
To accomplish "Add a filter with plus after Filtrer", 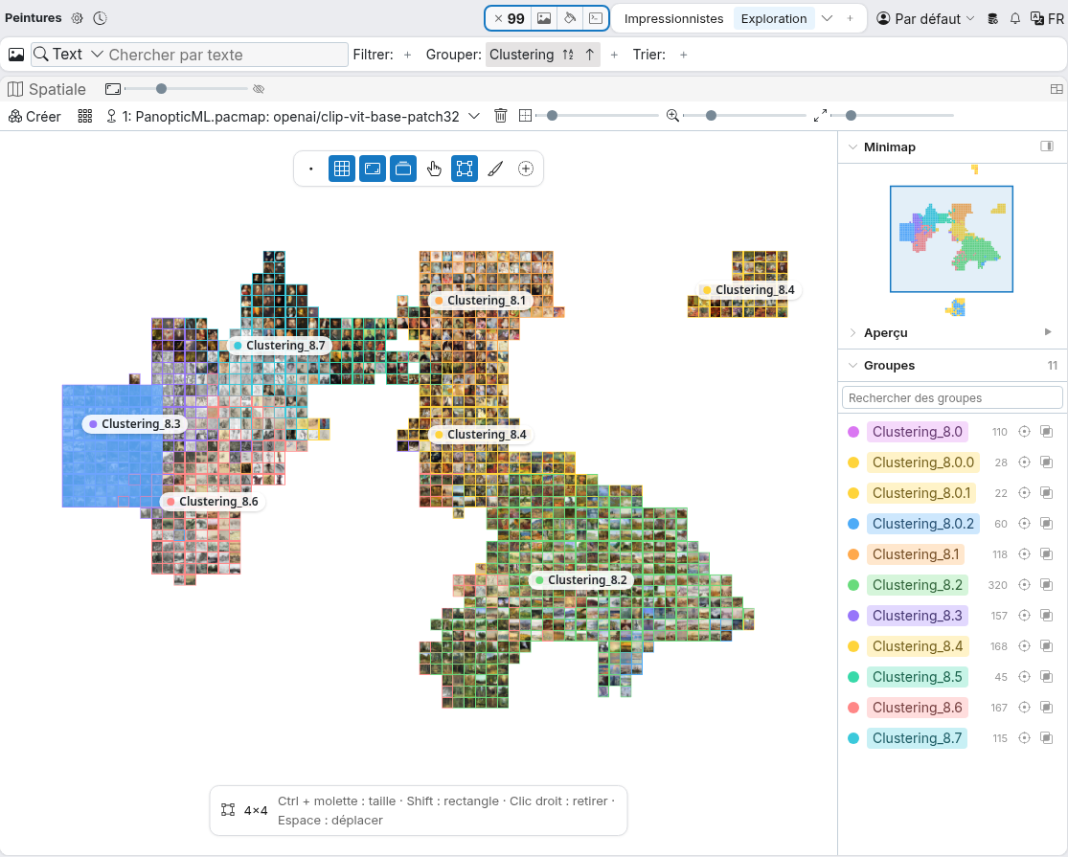I will coord(407,56).
